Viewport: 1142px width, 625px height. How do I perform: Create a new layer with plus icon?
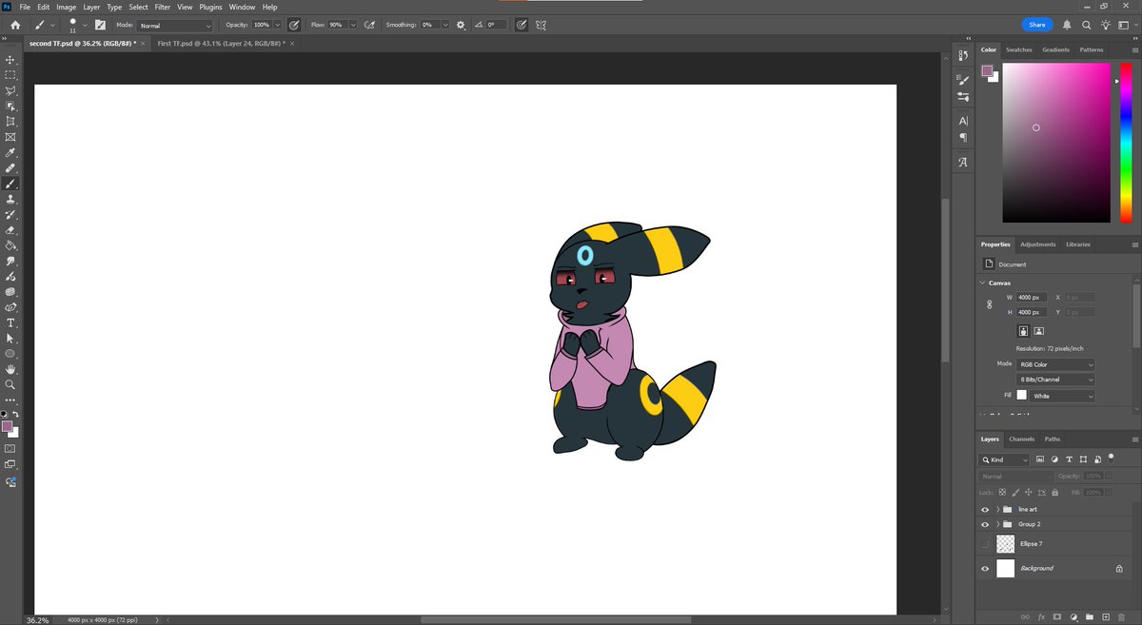(x=1106, y=616)
